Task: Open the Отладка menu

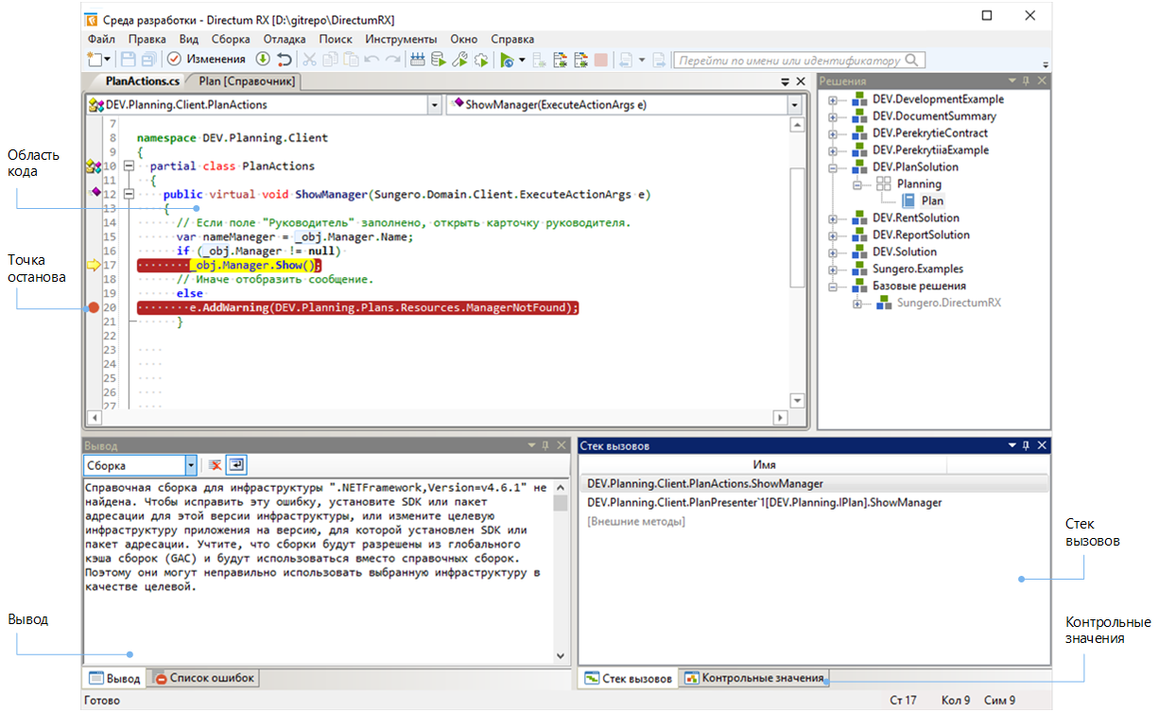Action: [284, 40]
